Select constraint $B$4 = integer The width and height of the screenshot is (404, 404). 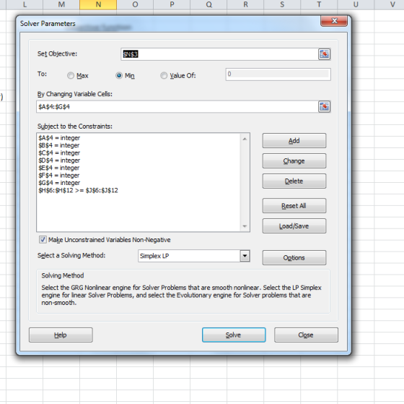click(59, 145)
